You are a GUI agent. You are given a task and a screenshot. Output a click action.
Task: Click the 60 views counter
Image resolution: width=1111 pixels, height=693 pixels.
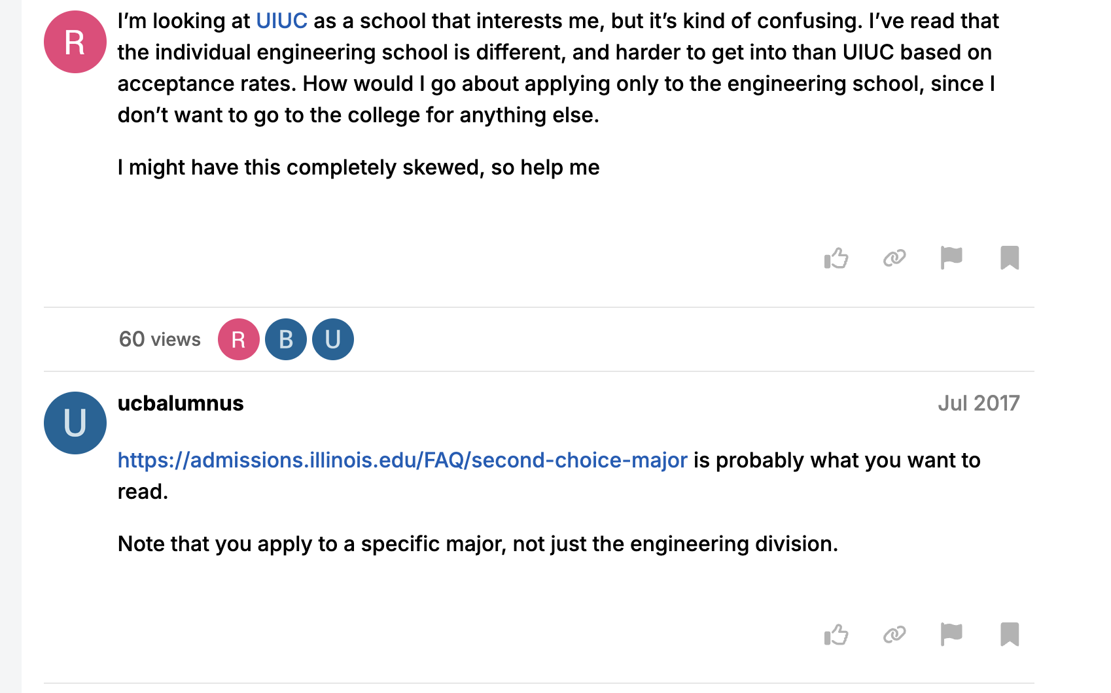160,339
